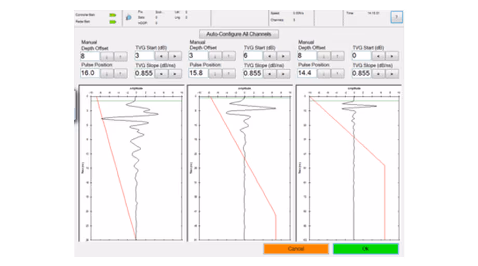
Task: Cancel the channel configuration
Action: click(x=296, y=249)
